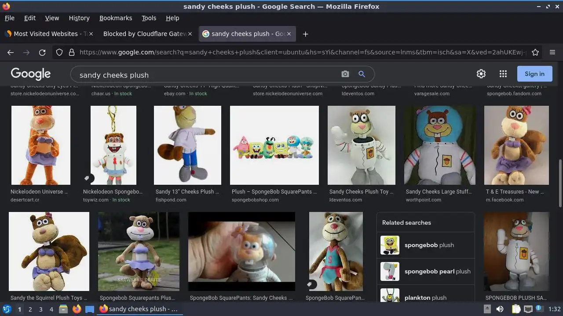
Task: Click the clipboard tray icon
Action: (516, 309)
